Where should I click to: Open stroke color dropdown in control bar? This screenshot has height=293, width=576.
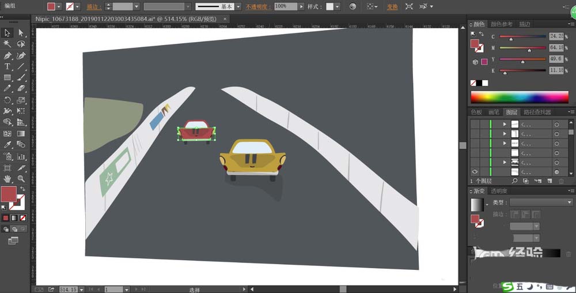coord(78,6)
